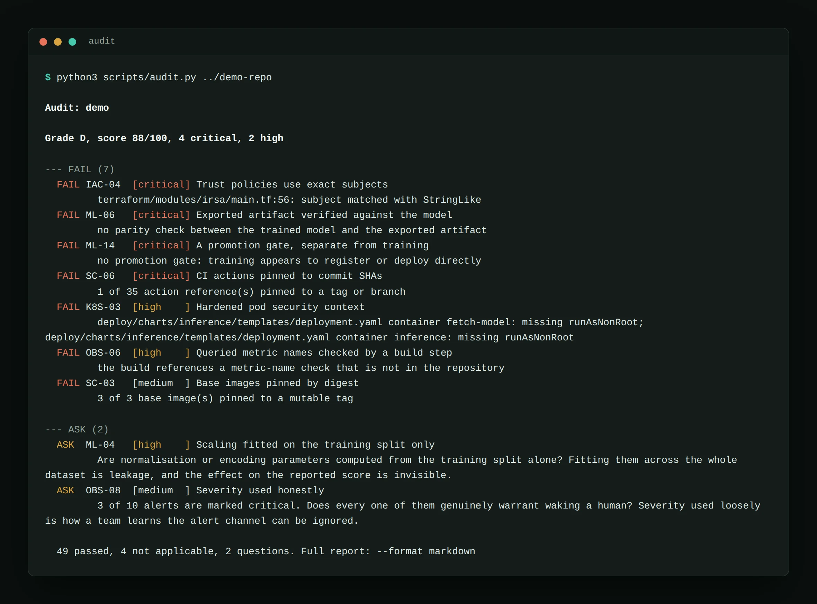Click the FAIL ML-14 promotion gate row

(x=243, y=246)
